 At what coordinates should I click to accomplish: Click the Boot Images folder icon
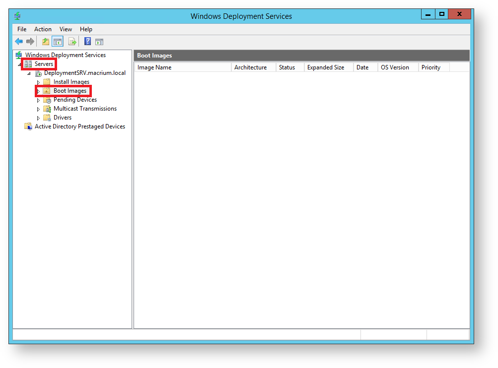47,91
